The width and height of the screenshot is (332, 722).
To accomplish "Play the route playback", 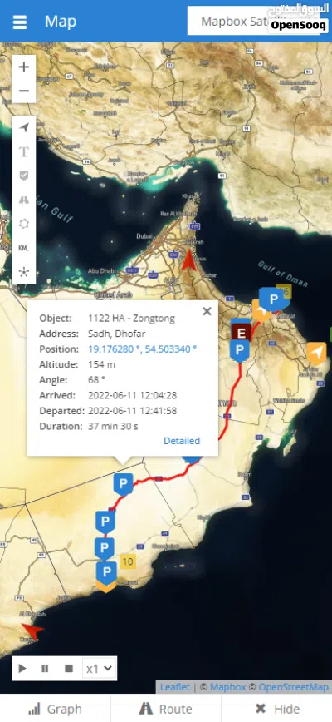I will (22, 669).
